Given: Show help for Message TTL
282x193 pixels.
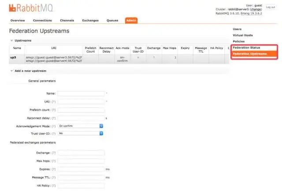Looking at the screenshot, I should (x=54, y=178).
